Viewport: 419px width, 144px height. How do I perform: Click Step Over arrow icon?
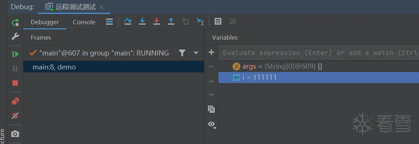click(128, 22)
